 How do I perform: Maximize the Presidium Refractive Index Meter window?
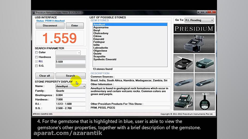(205, 12)
